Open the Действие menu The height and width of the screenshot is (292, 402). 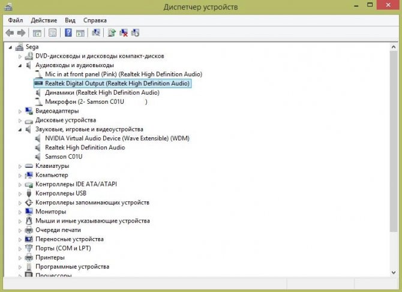44,20
